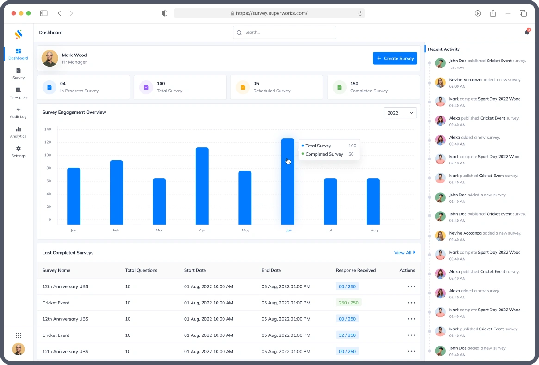This screenshot has width=539, height=365.
Task: Open the Audit Log sidebar icon
Action: click(19, 113)
